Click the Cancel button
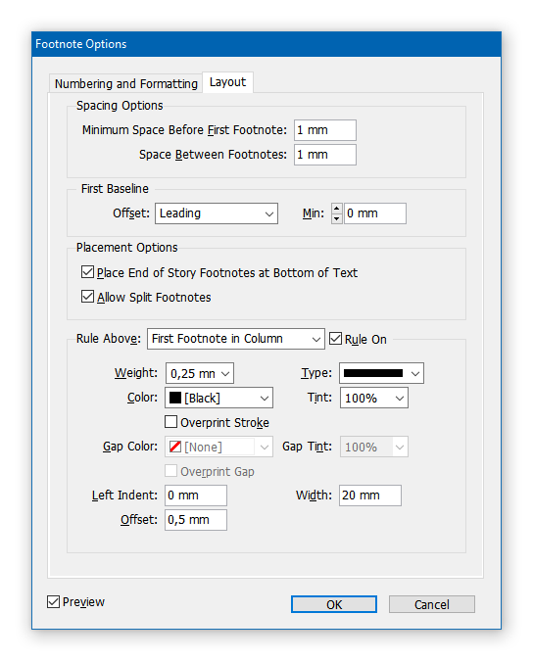 pyautogui.click(x=432, y=604)
